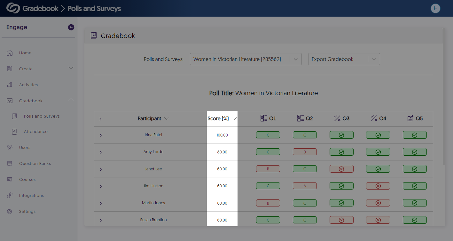453x241 pixels.
Task: Click the Home icon in sidebar
Action: [x=10, y=53]
